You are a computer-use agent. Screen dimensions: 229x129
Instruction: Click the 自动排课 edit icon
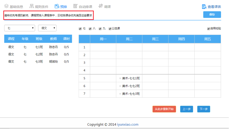click(x=75, y=6)
